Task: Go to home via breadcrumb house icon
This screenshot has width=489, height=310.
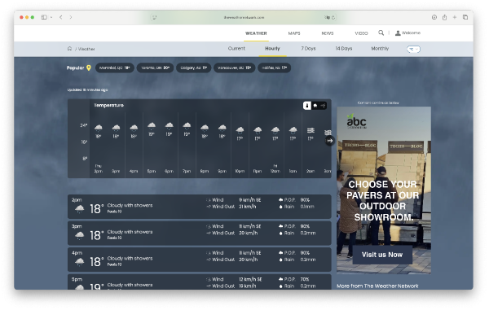Action: (69, 49)
